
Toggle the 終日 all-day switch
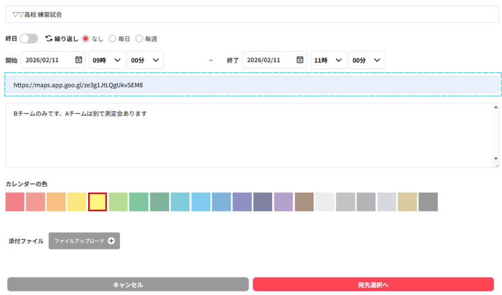point(28,38)
